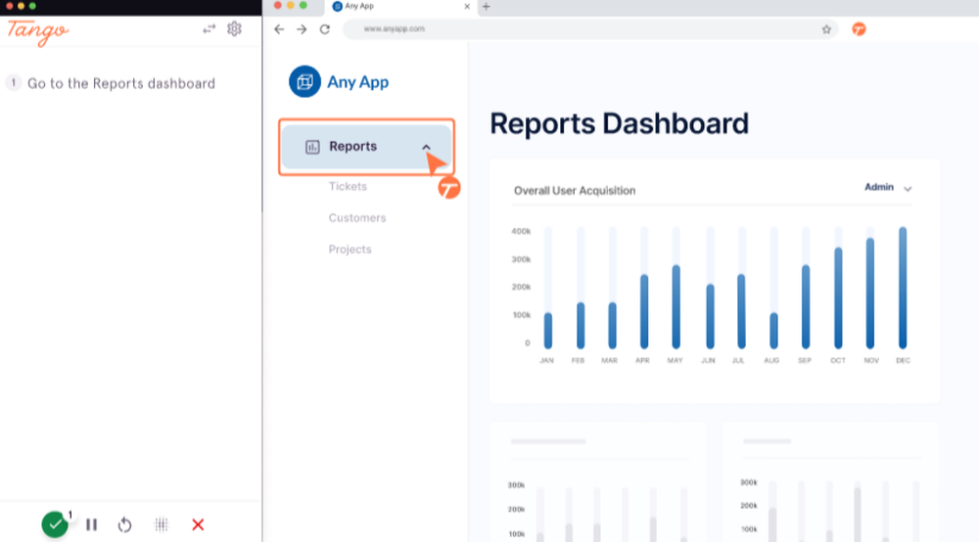The image size is (979, 542).
Task: Click the Any App logo icon
Action: (304, 82)
